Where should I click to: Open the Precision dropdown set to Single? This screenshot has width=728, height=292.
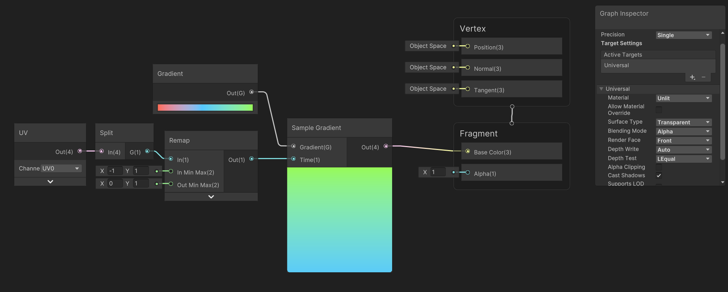683,35
